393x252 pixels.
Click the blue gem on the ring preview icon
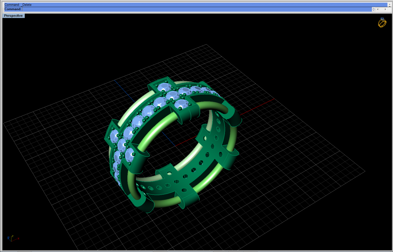click(x=382, y=19)
